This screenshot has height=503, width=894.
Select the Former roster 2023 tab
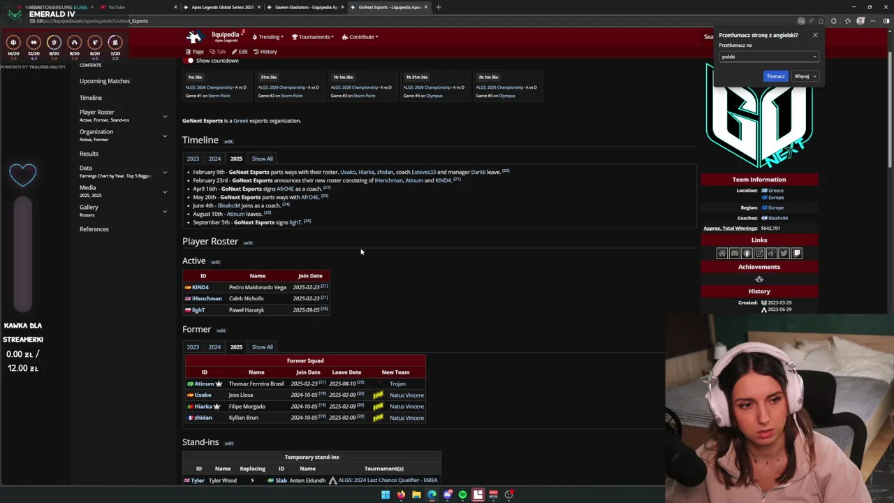tap(193, 347)
